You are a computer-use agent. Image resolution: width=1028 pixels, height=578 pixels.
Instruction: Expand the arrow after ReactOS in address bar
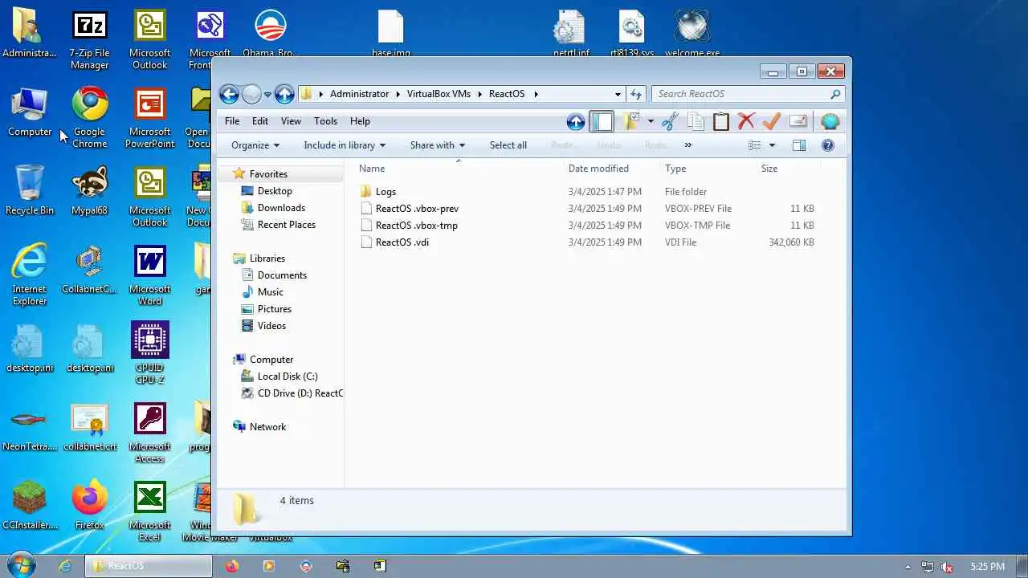point(536,94)
